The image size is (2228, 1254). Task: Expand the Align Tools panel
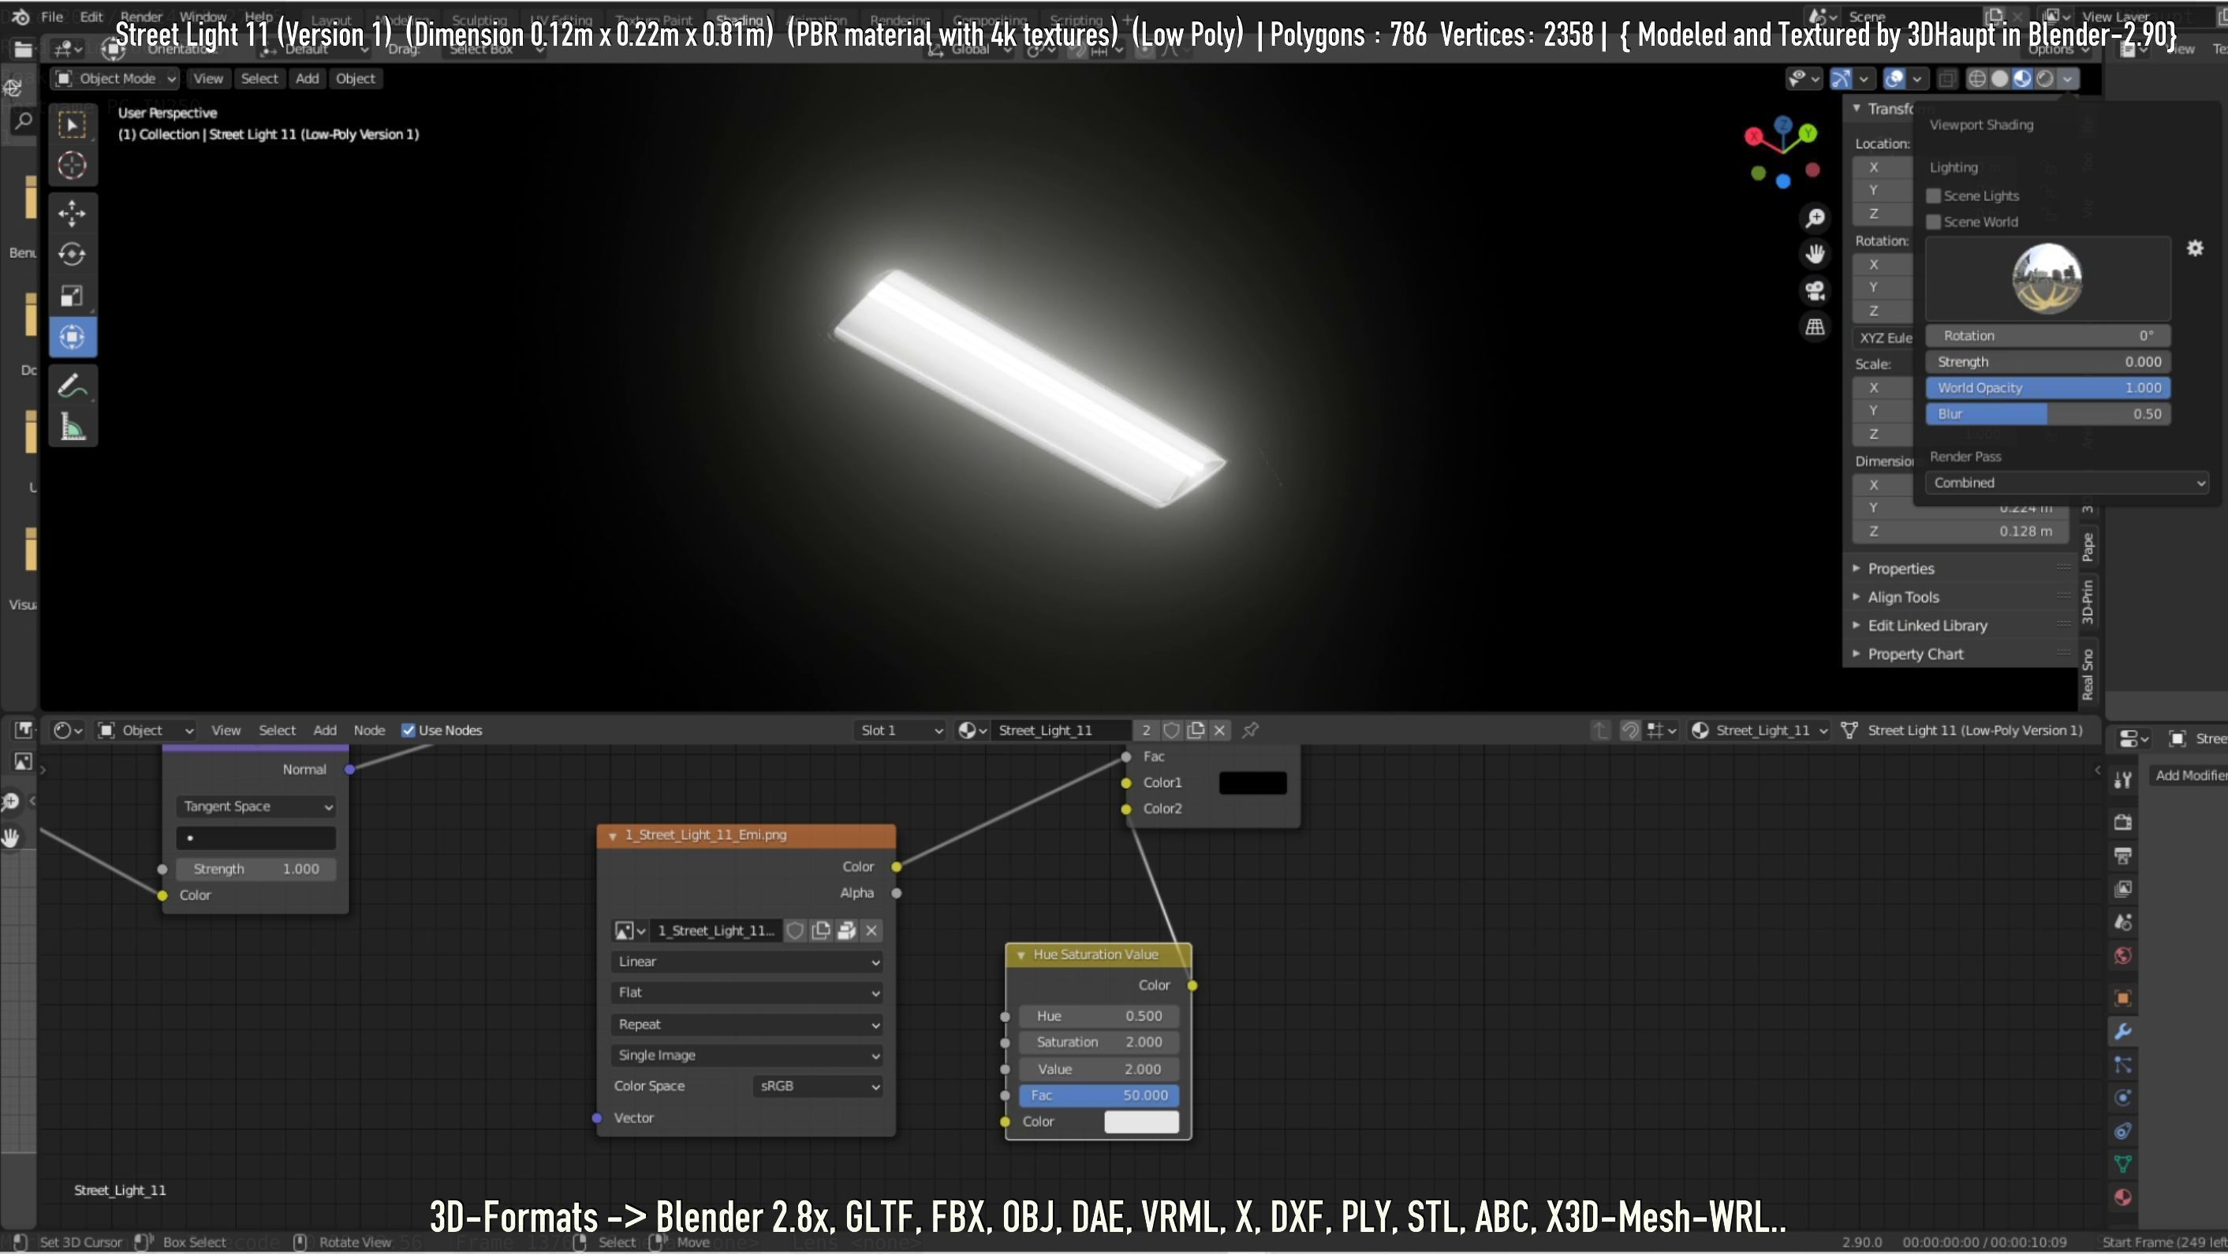pos(1903,598)
